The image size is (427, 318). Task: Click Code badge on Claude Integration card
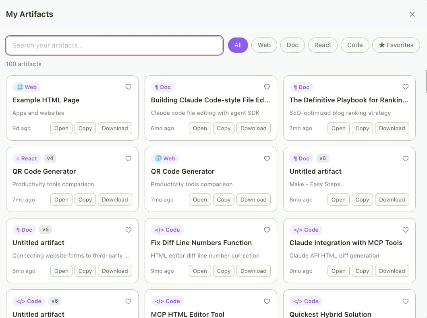click(x=306, y=230)
